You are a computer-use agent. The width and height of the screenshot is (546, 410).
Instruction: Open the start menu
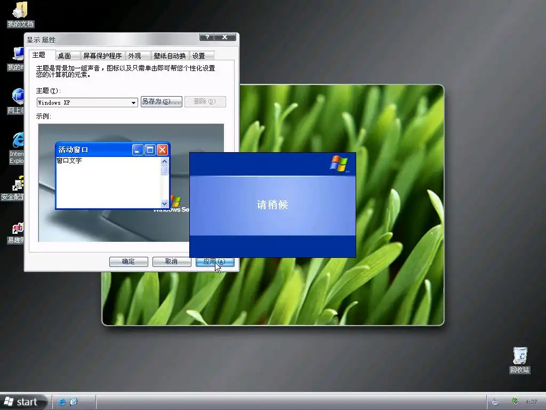coord(23,402)
